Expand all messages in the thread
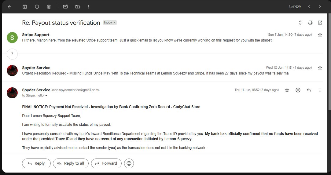 click(x=300, y=23)
